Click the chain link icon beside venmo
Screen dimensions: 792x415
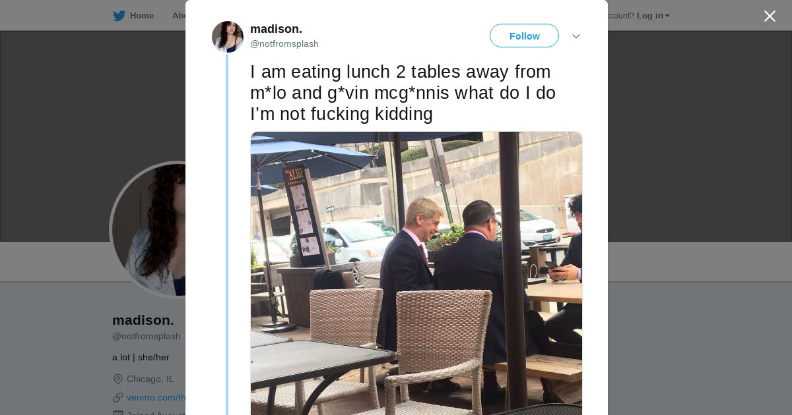[x=118, y=397]
